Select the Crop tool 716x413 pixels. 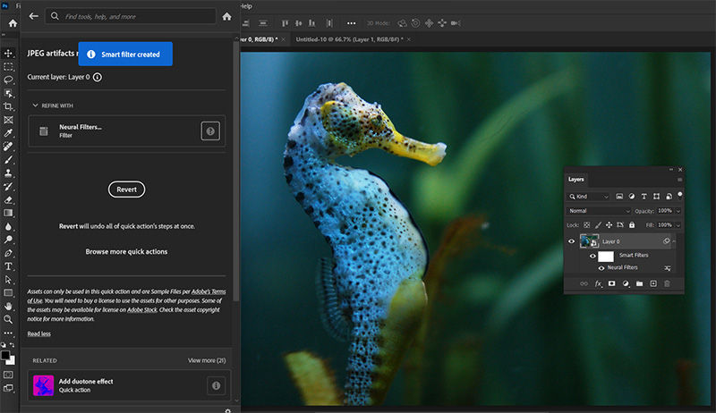click(8, 106)
